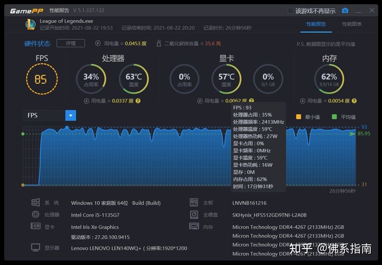
Task: Click the graphics card power usage icon
Action: (200, 101)
